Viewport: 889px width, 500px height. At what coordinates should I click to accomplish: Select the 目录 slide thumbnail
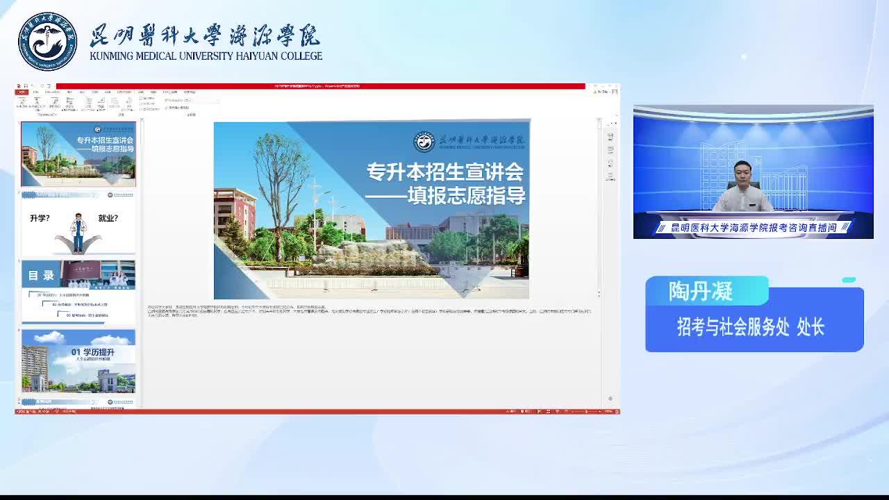point(78,292)
